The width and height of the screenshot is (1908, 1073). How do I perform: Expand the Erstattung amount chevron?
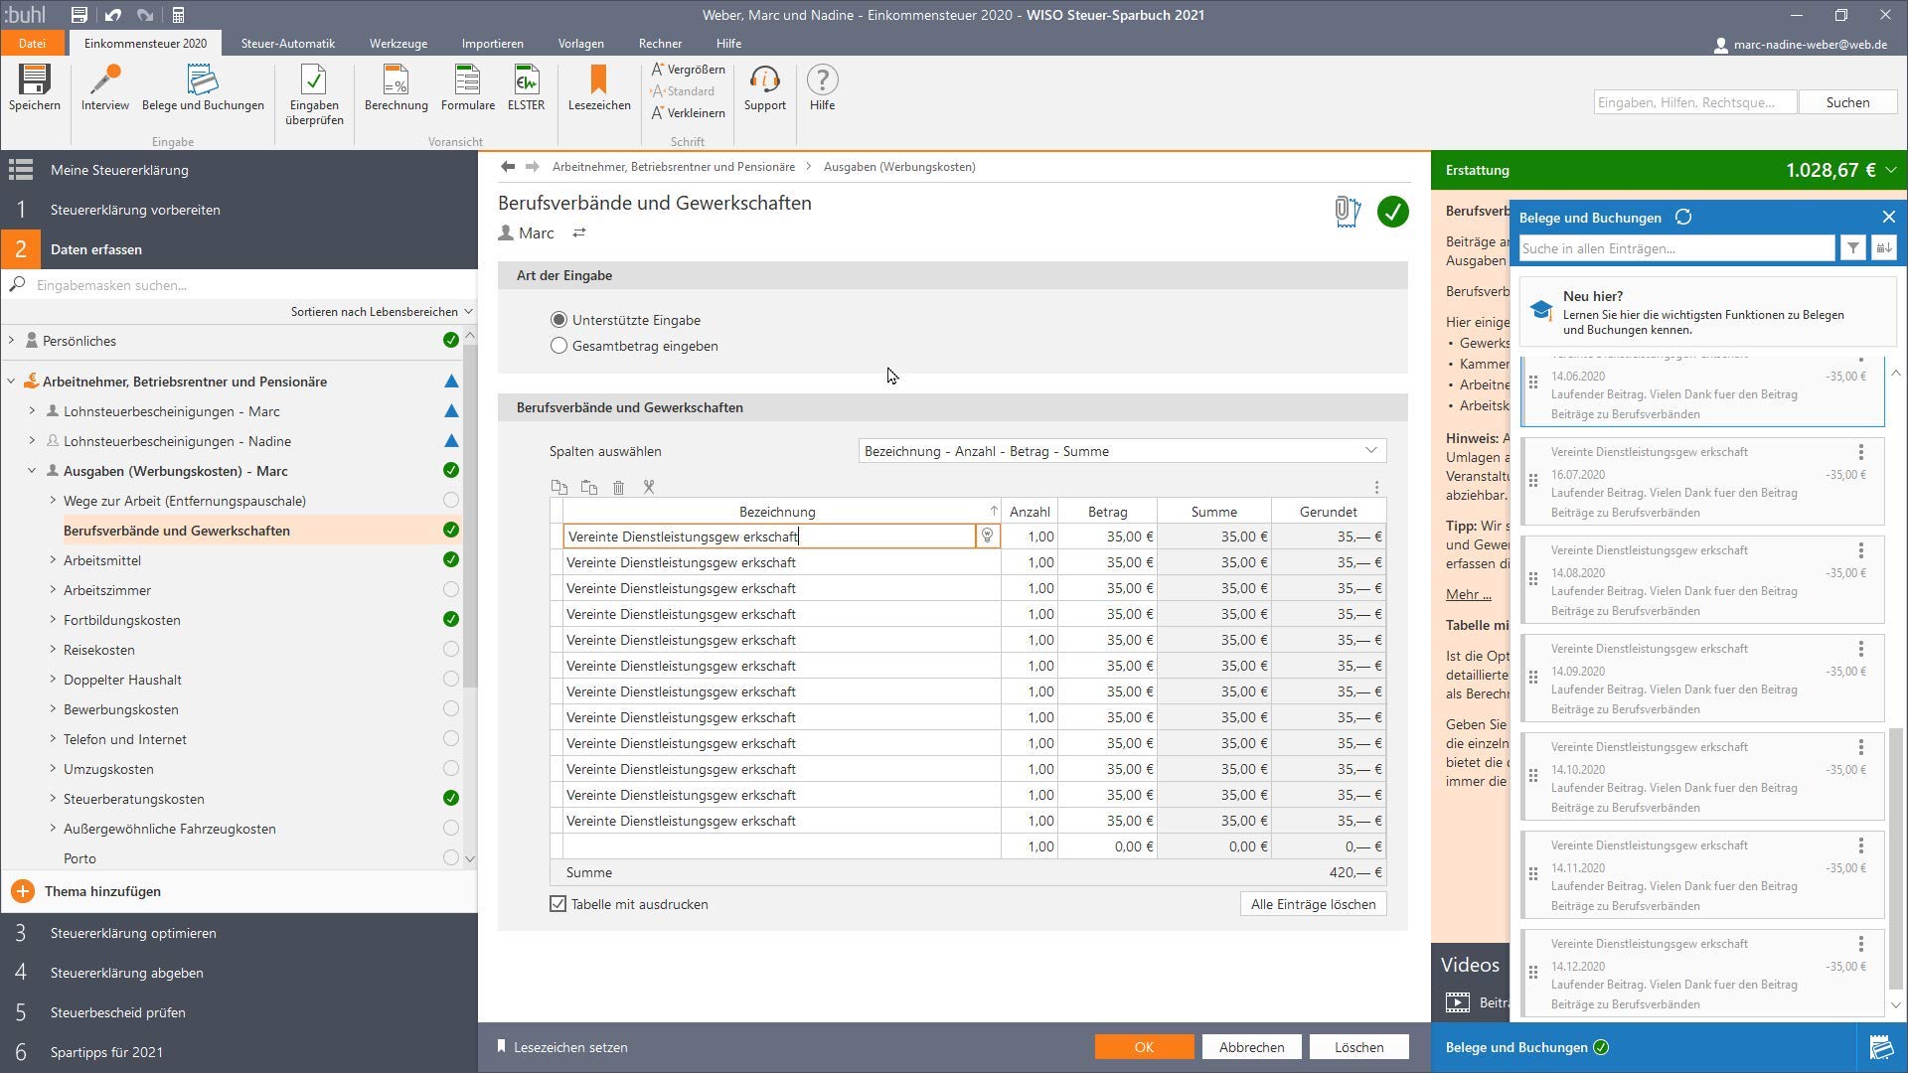pyautogui.click(x=1891, y=170)
